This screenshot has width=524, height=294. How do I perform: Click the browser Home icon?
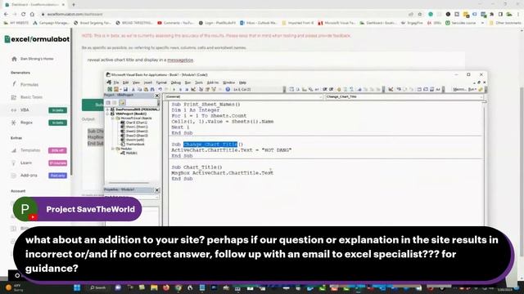(32, 15)
